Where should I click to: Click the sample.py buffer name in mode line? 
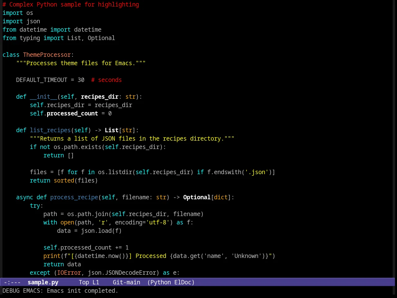click(x=43, y=282)
